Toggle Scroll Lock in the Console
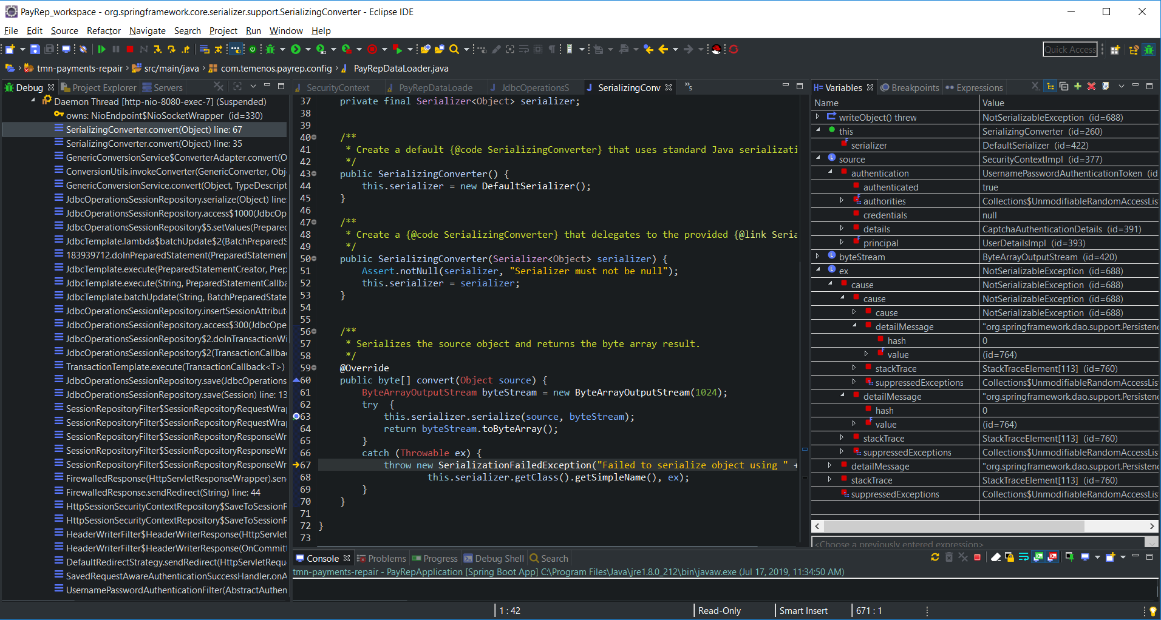Viewport: 1161px width, 620px height. pyautogui.click(x=1010, y=558)
